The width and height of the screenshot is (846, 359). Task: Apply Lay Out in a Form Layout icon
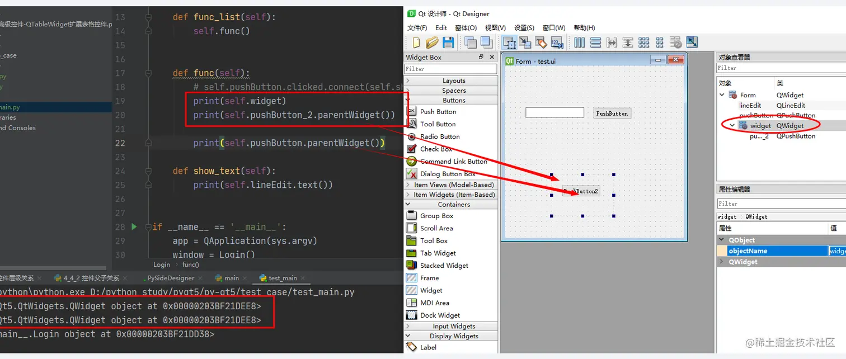[x=660, y=42]
